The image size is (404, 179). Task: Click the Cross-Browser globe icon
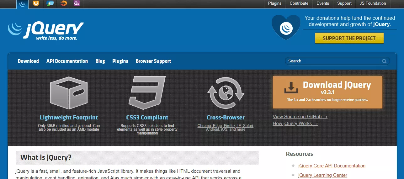(226, 93)
